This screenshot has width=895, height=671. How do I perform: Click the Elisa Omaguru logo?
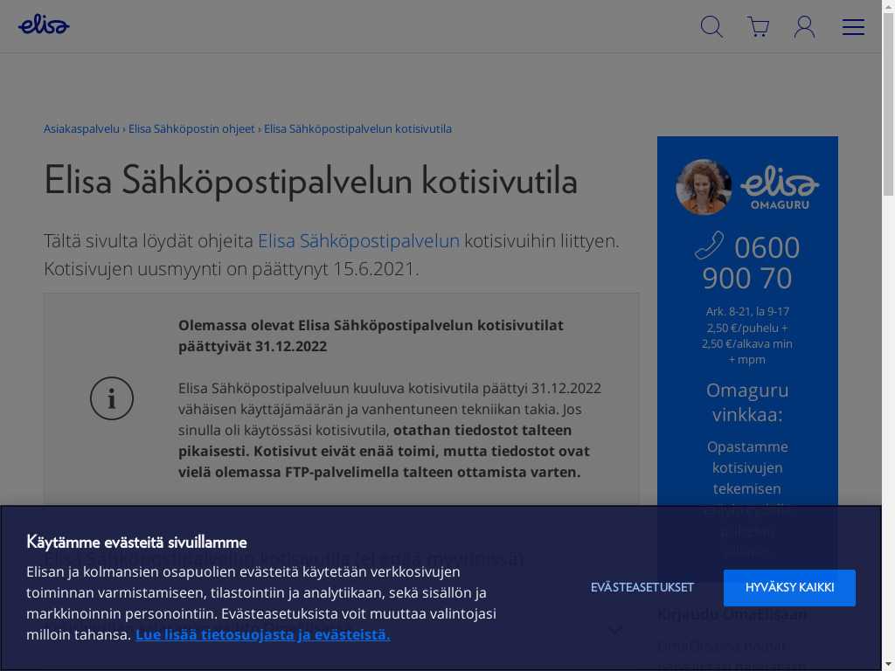click(x=780, y=188)
